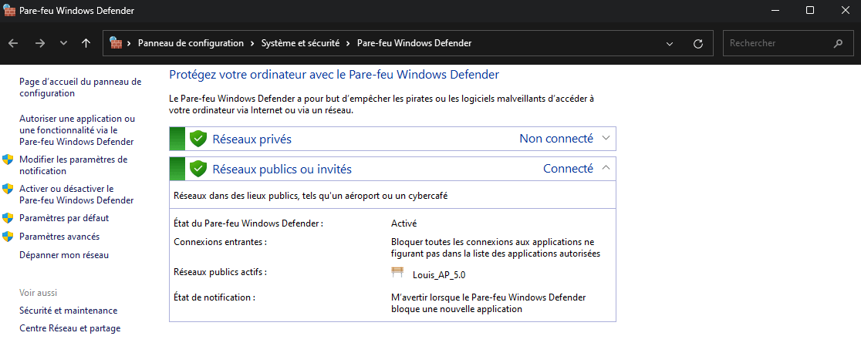The width and height of the screenshot is (861, 346).
Task: Collapse the Réseaux publics ou invités section
Action: click(606, 168)
